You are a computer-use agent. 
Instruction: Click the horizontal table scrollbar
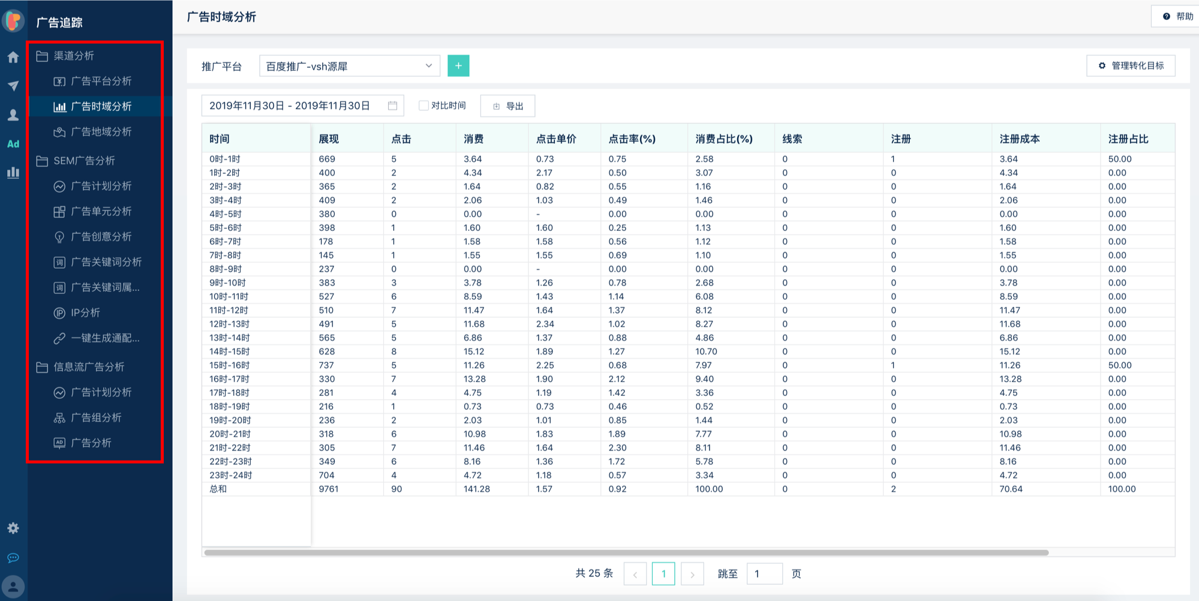click(626, 552)
